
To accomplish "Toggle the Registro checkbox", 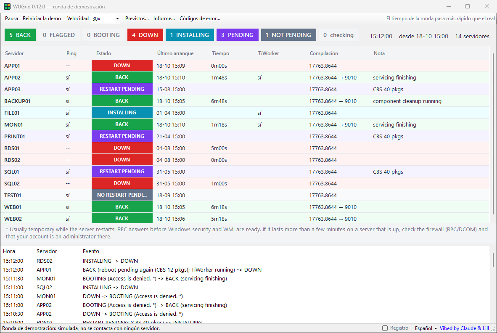I will pos(385,328).
